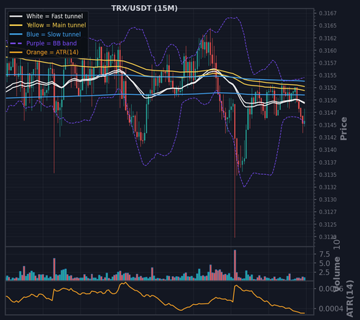Click the 0.3137 price axis label

pyautogui.click(x=328, y=163)
